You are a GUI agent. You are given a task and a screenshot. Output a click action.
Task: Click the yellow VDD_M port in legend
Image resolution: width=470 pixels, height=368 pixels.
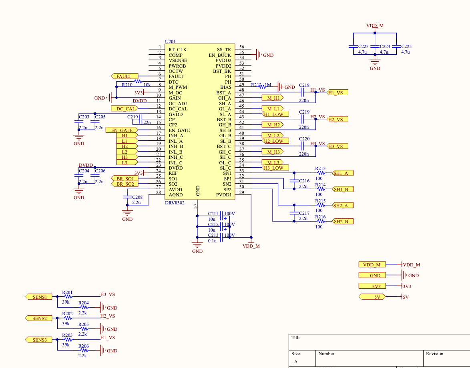372,265
